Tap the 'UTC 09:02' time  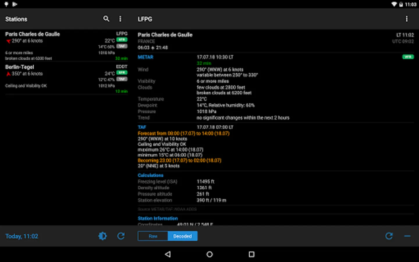point(403,41)
